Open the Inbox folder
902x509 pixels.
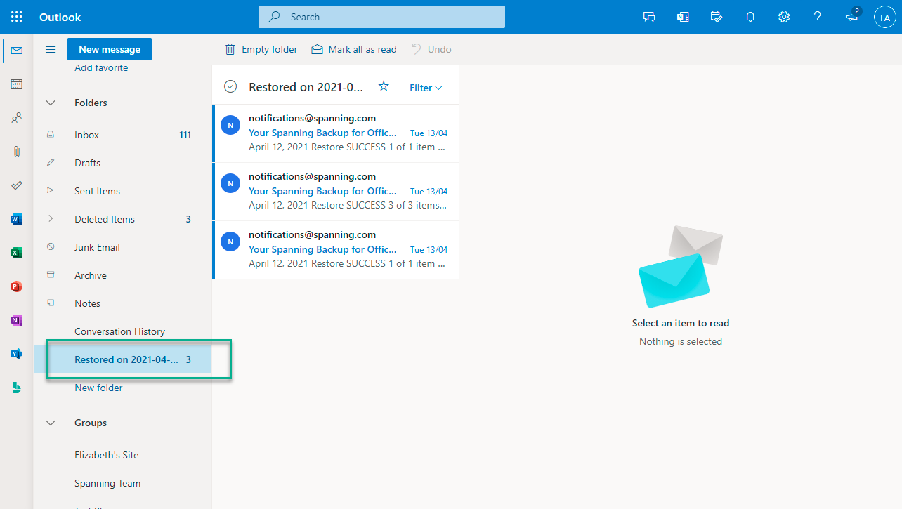(x=122, y=135)
